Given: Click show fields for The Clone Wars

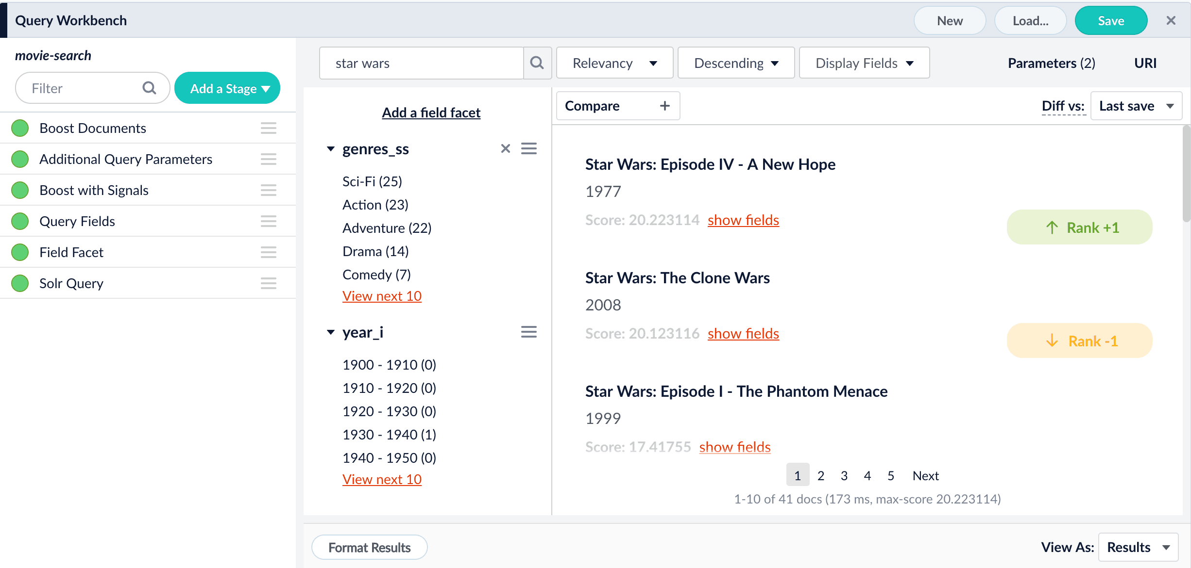Looking at the screenshot, I should [x=743, y=334].
